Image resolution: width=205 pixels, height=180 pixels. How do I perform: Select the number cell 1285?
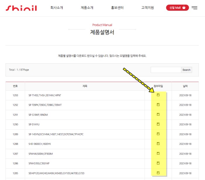[15, 173]
